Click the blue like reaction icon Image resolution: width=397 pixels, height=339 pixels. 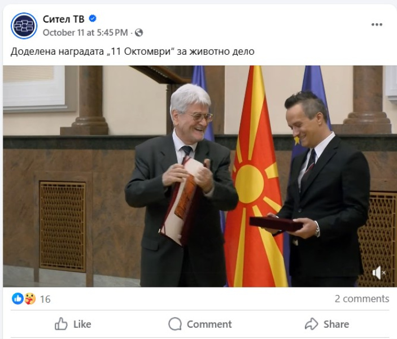18,299
